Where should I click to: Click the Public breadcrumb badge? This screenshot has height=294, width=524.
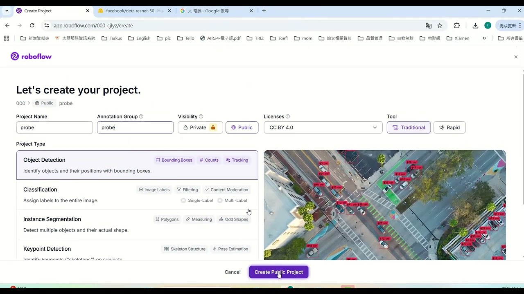coord(44,103)
